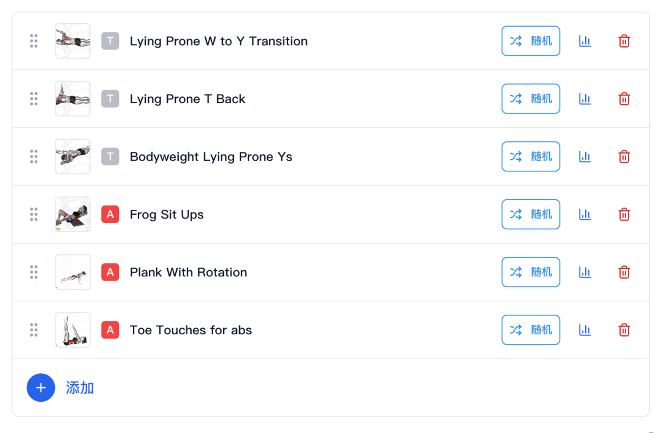Click the blue plus add button
Viewport: 659px width, 433px height.
click(41, 388)
